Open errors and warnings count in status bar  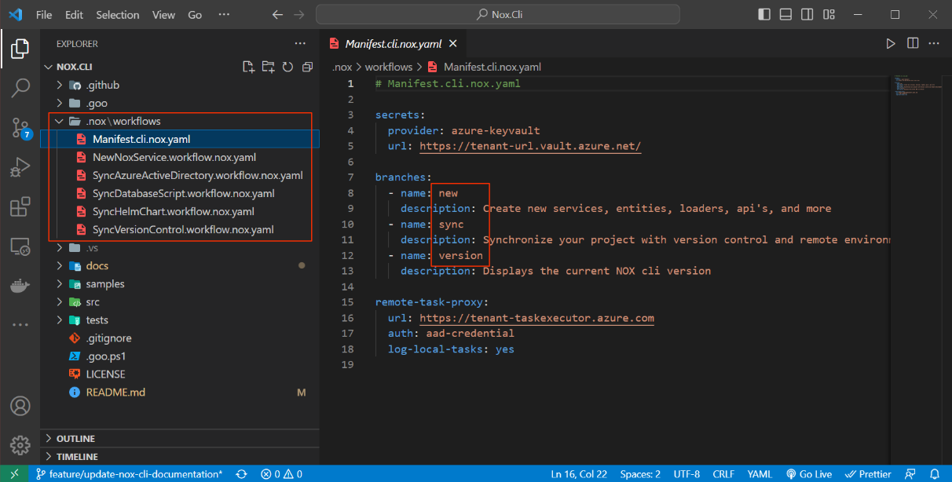point(283,474)
